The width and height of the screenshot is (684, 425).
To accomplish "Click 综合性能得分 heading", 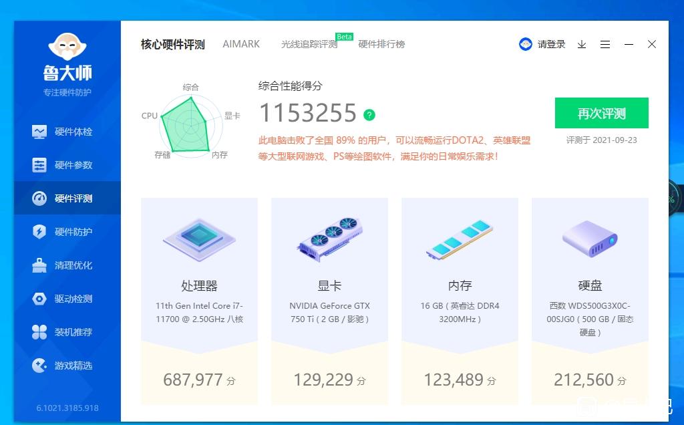I will click(x=290, y=86).
